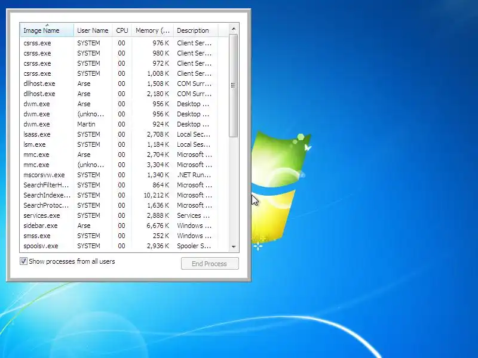Click the 252 K memory value
Image resolution: width=478 pixels, height=358 pixels.
point(161,236)
